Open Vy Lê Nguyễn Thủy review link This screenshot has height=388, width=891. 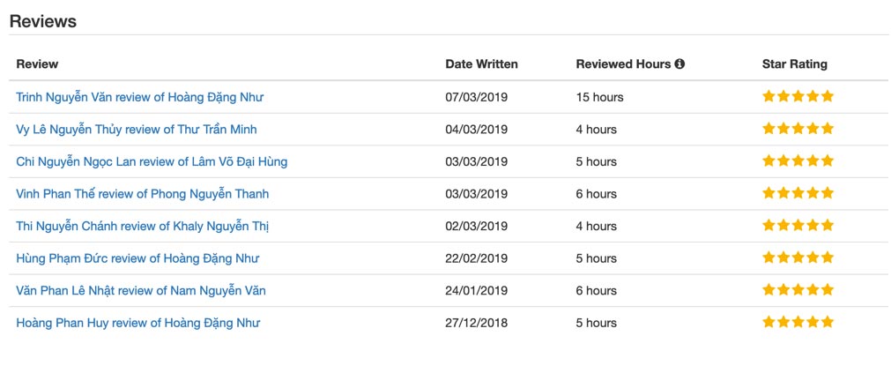tap(137, 130)
